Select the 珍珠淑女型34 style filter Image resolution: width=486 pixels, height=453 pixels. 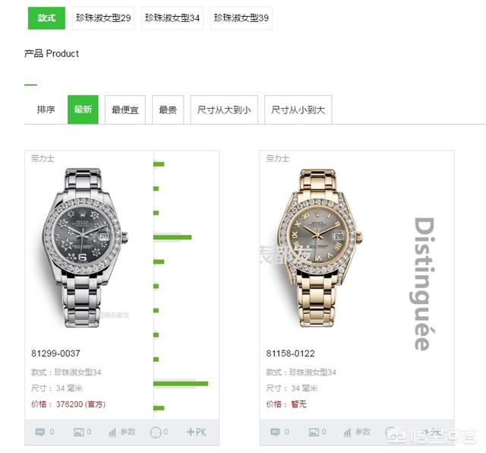tap(172, 18)
